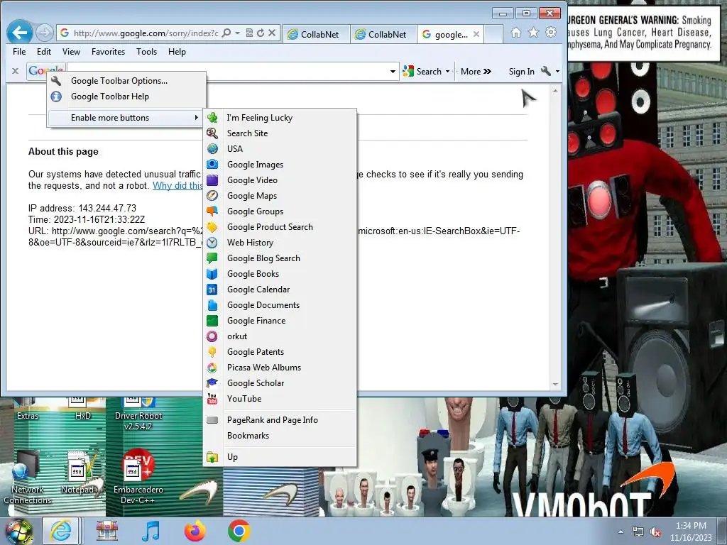Click the Google Books icon
This screenshot has height=545, width=727.
pos(212,274)
